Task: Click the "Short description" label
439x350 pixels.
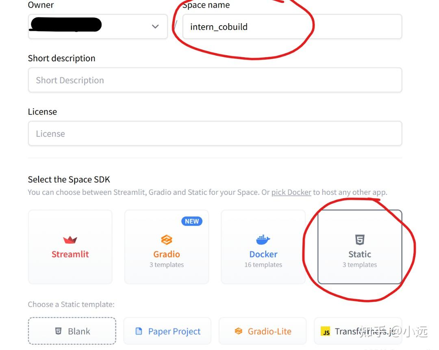Action: [x=62, y=58]
